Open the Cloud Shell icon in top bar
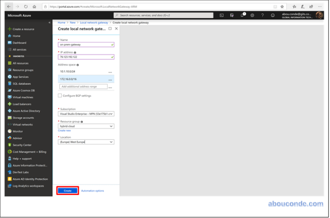Image resolution: width=330 pixels, height=218 pixels. pyautogui.click(x=221, y=15)
